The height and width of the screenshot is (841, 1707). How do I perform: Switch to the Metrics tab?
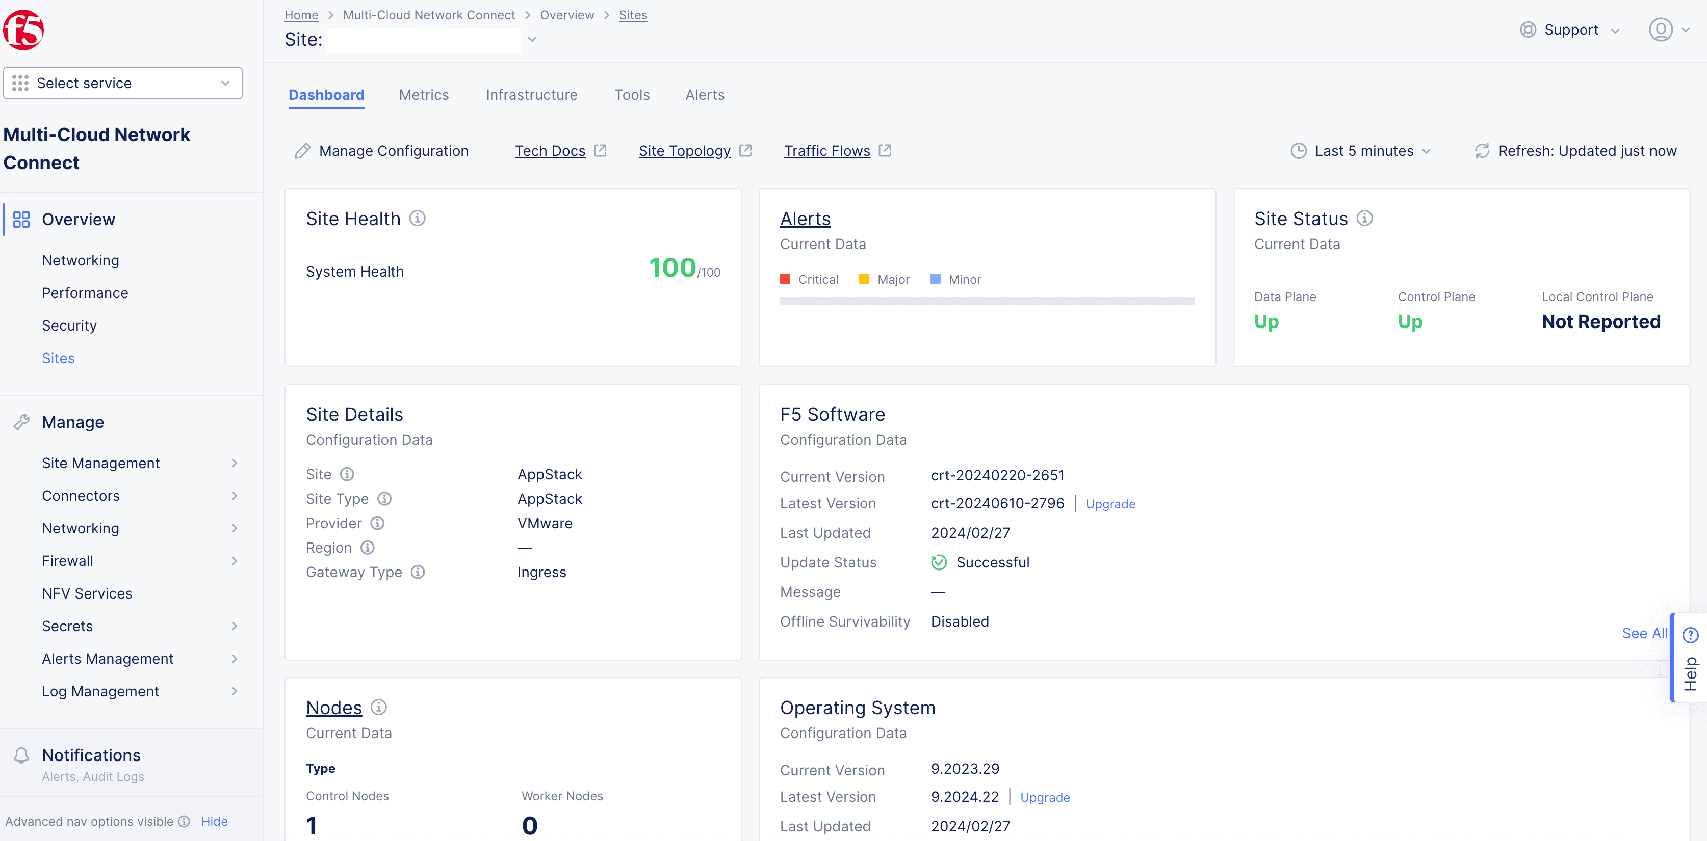(424, 95)
